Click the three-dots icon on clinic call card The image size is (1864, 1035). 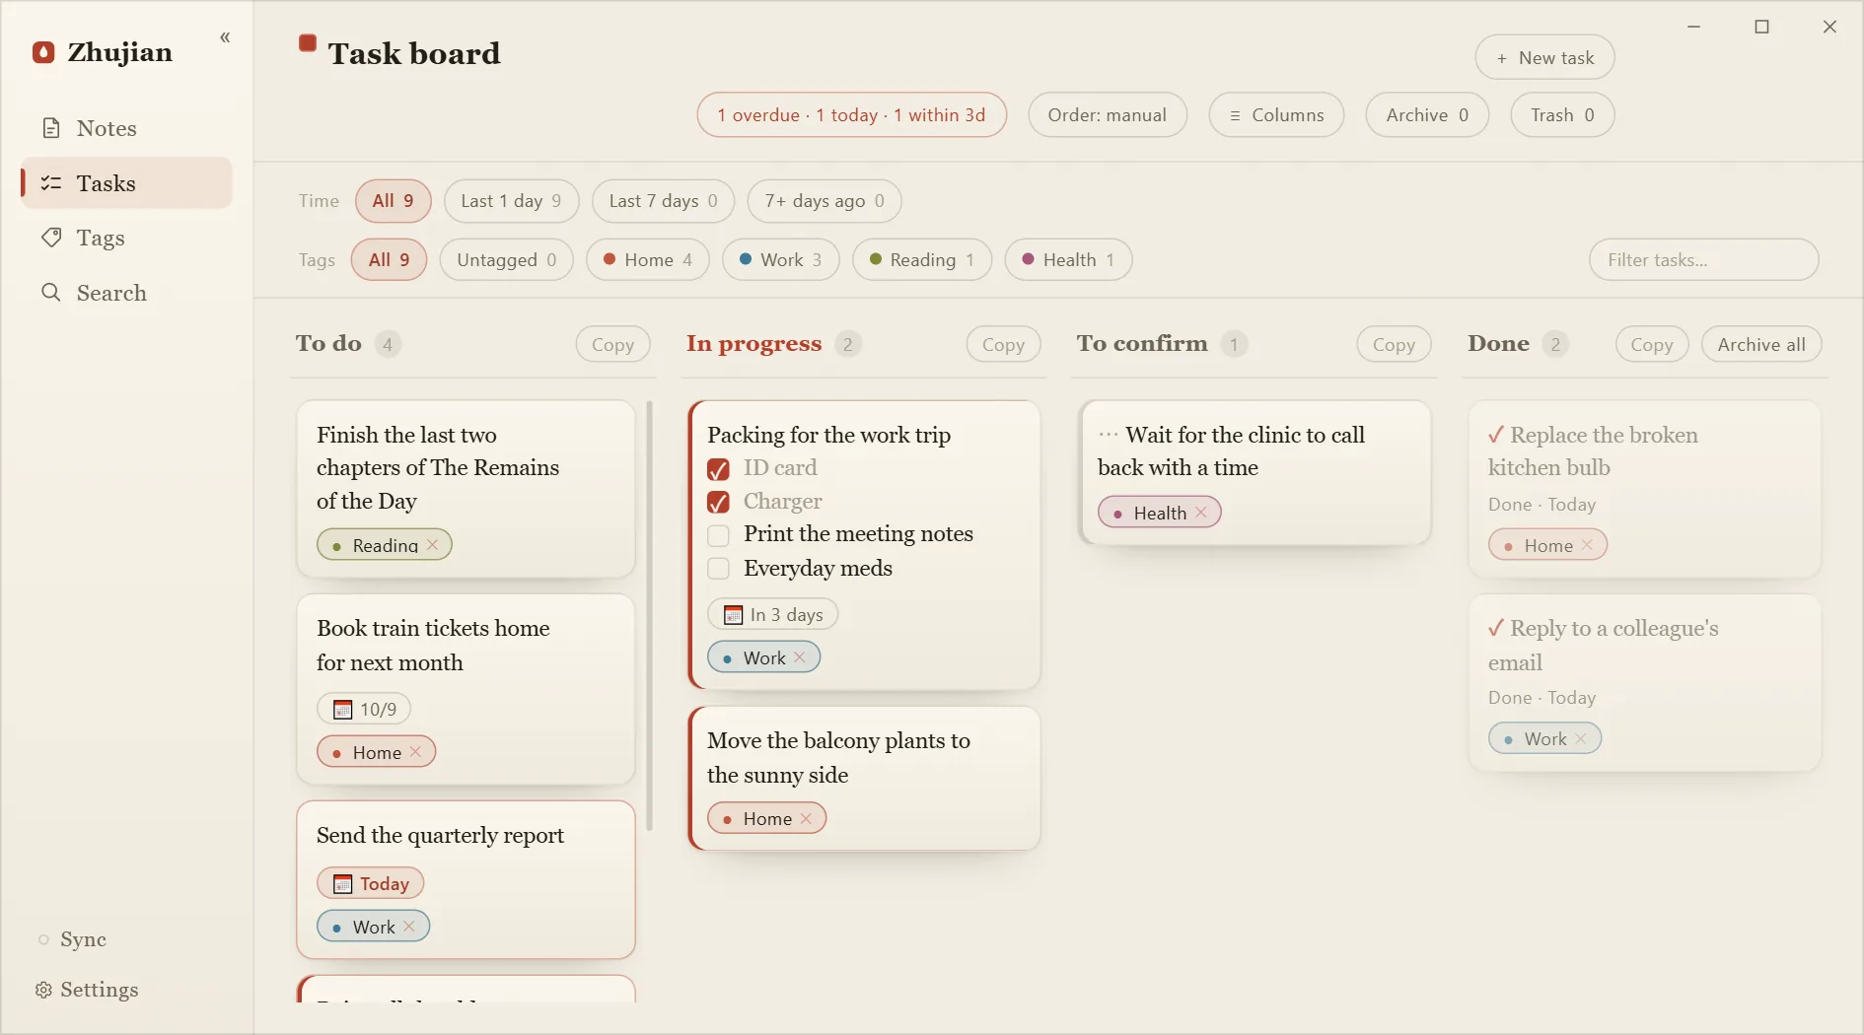tap(1109, 435)
